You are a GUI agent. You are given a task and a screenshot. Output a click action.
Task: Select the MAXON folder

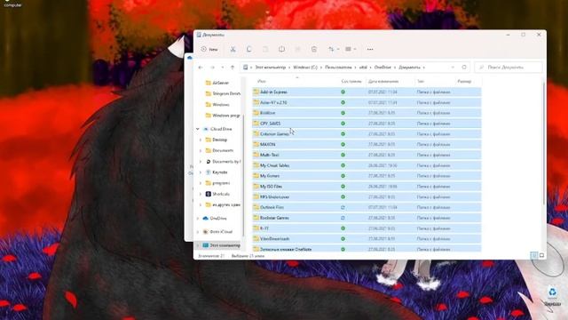(367, 144)
